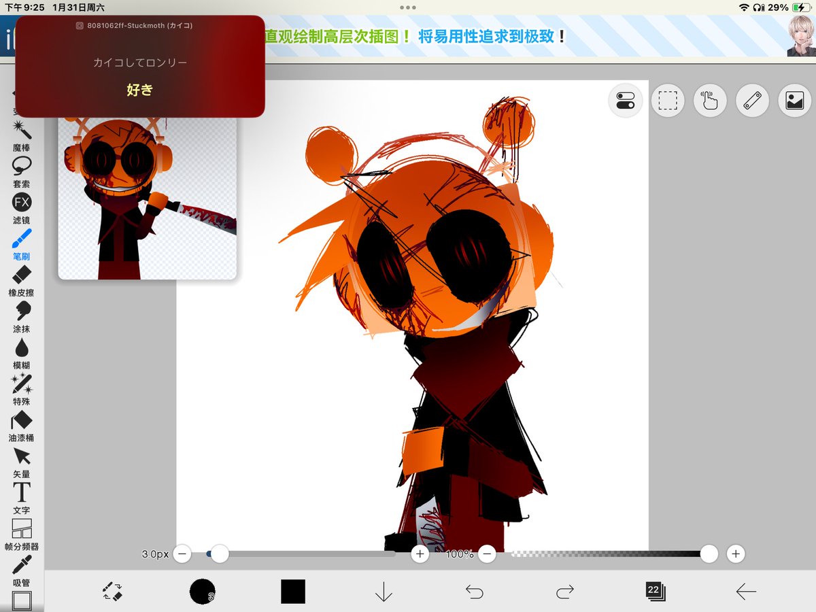
Task: Tap the 好き text in notification
Action: (x=139, y=89)
